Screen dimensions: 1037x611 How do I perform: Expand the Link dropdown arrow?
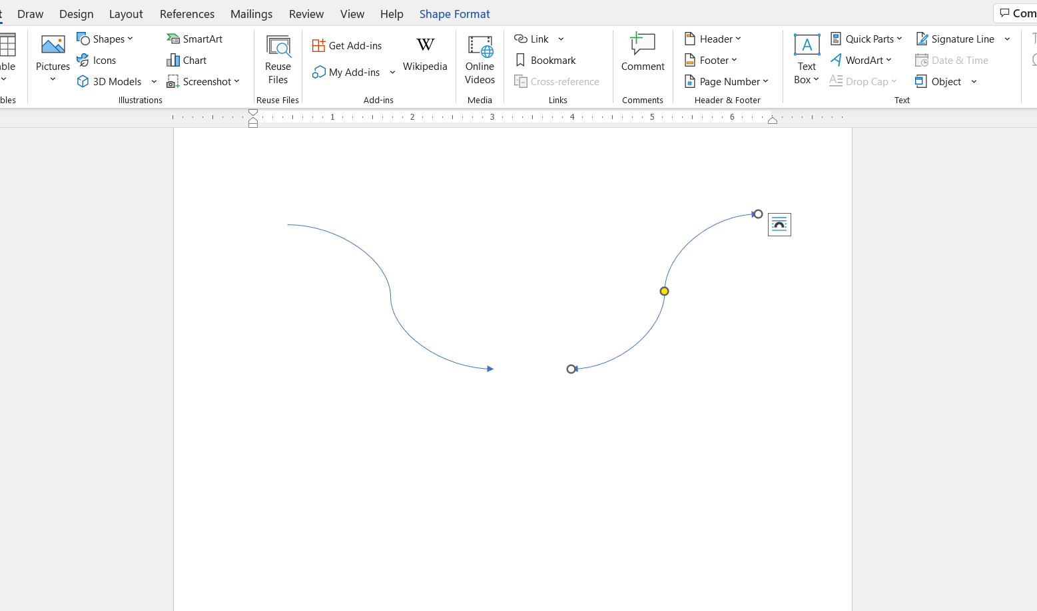(561, 39)
